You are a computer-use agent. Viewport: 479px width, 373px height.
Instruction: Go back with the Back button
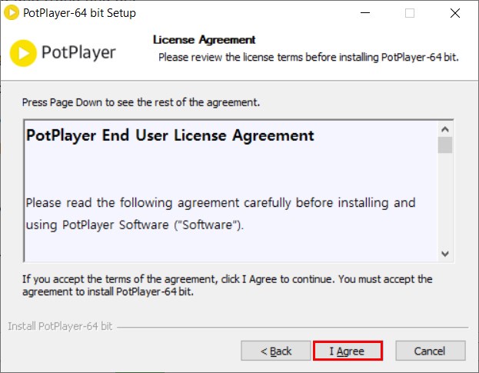pos(275,351)
